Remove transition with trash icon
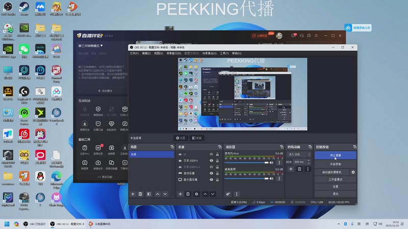The height and width of the screenshot is (229, 408). pyautogui.click(x=299, y=169)
